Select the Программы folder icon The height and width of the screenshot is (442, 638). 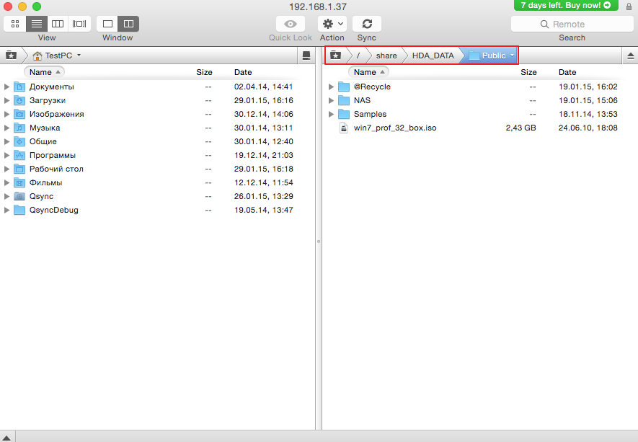(19, 155)
